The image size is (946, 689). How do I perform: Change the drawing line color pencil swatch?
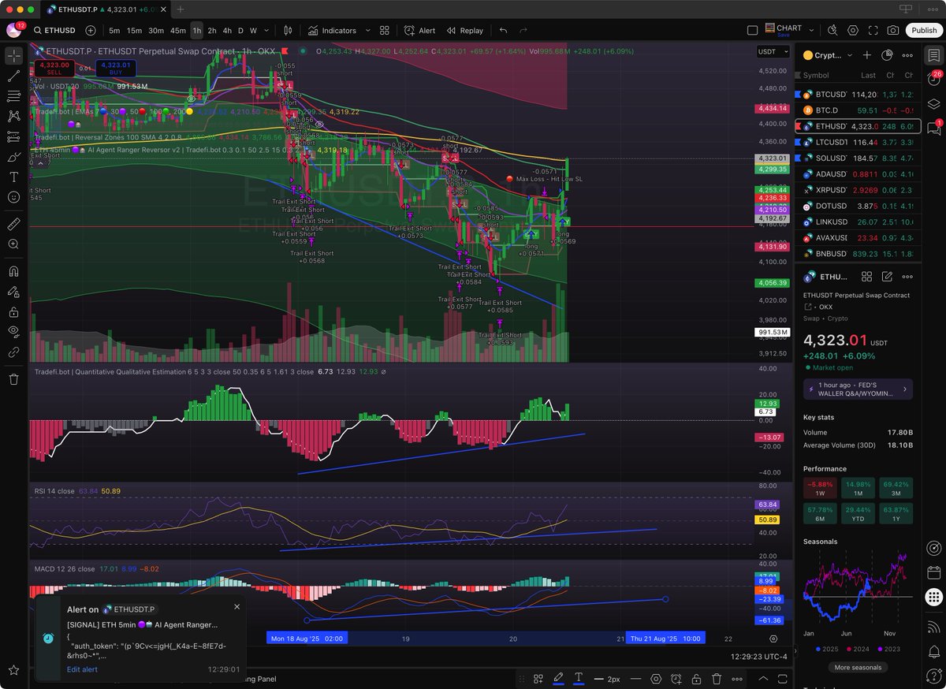[558, 678]
